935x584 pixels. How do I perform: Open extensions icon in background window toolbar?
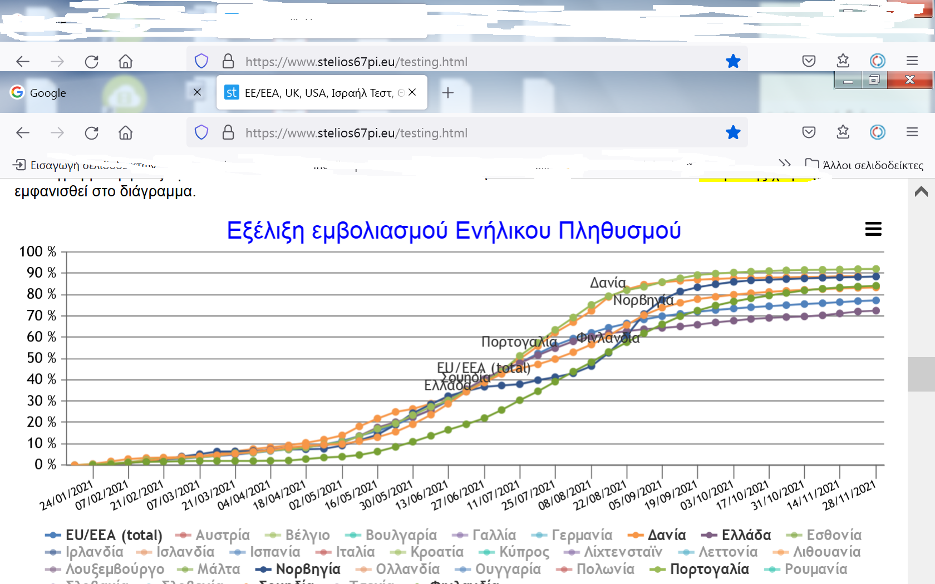coord(843,61)
